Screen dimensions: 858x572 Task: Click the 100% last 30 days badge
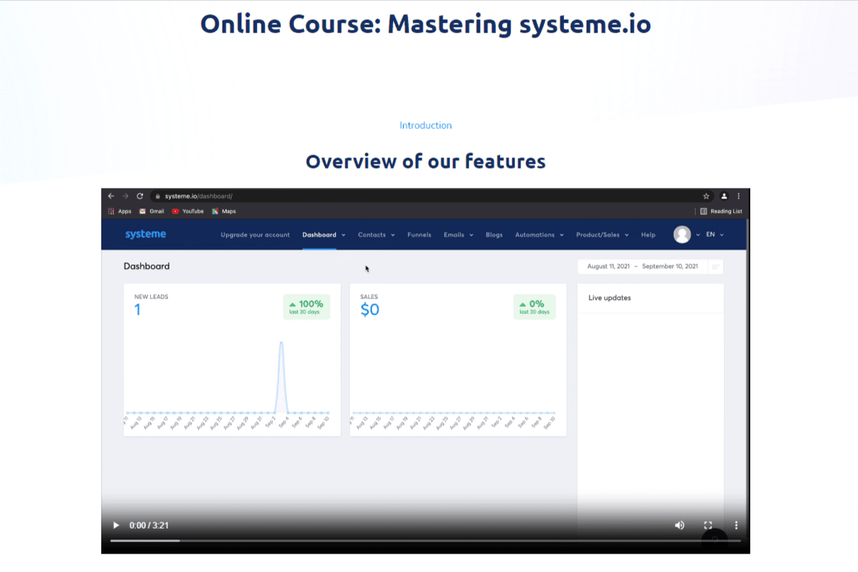[x=306, y=307]
